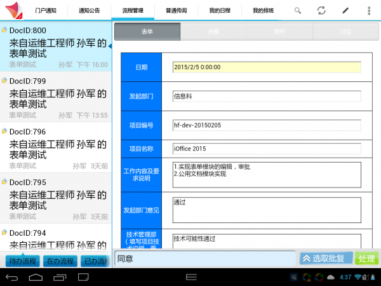Show the 在办流程 list
Image resolution: width=381 pixels, height=286 pixels.
click(61, 261)
